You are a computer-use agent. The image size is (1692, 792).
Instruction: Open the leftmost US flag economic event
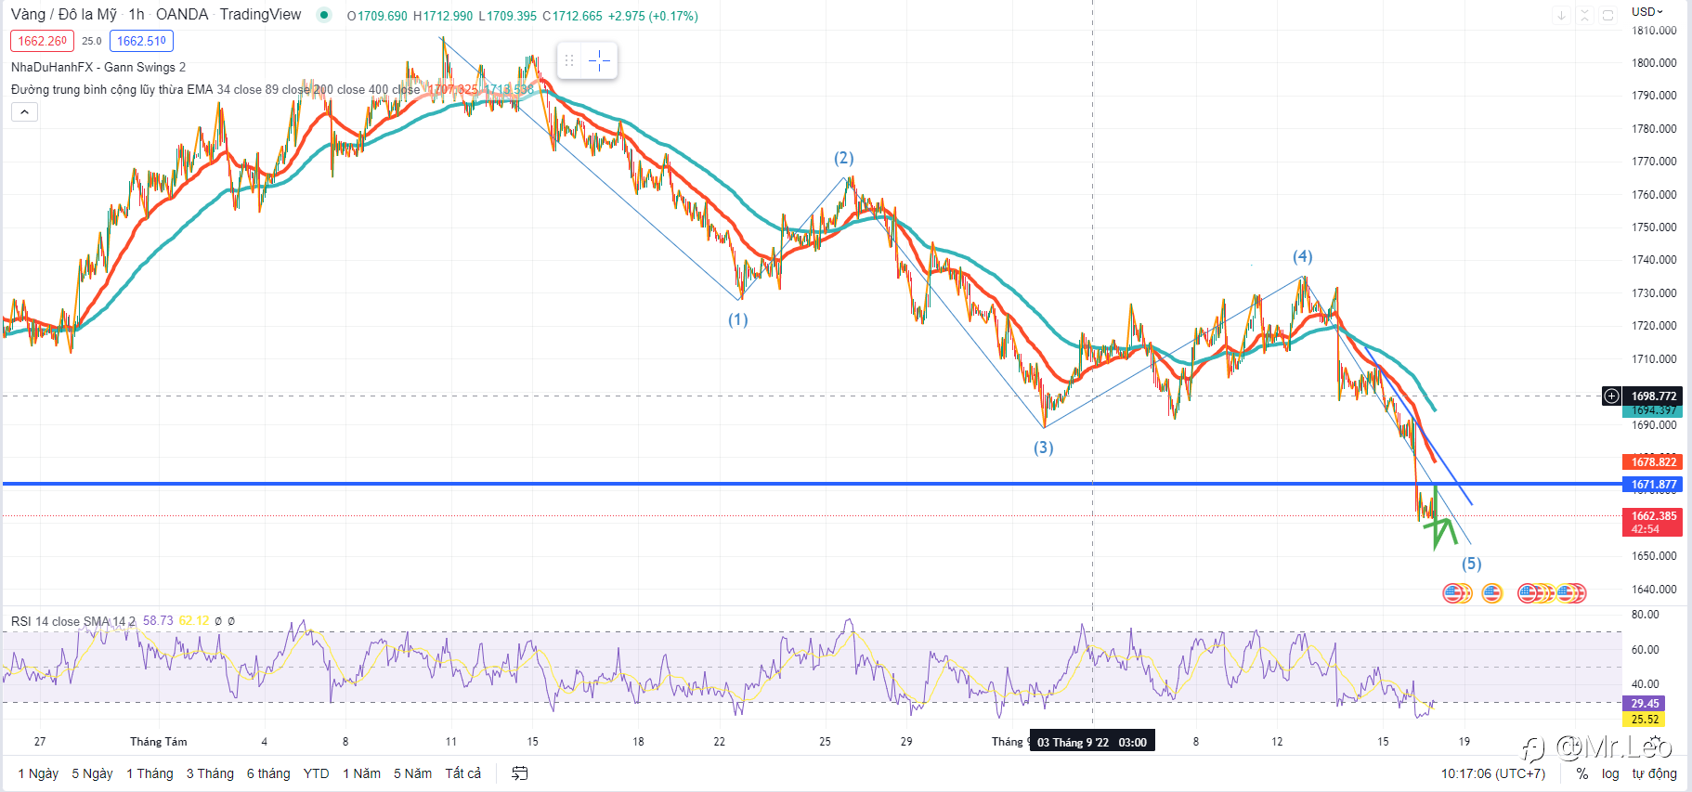point(1453,592)
